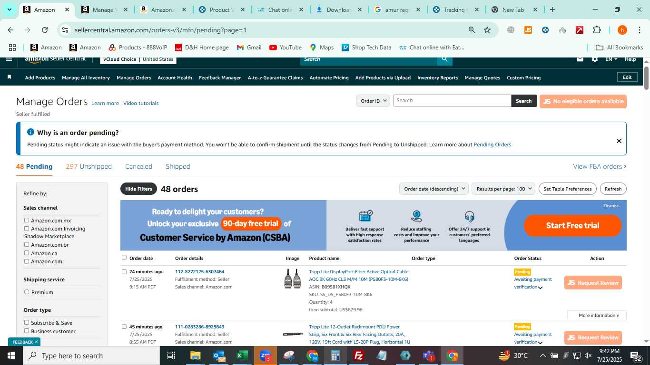This screenshot has width=650, height=365.
Task: Expand Awaiting payment verification on first order
Action: tap(540, 288)
